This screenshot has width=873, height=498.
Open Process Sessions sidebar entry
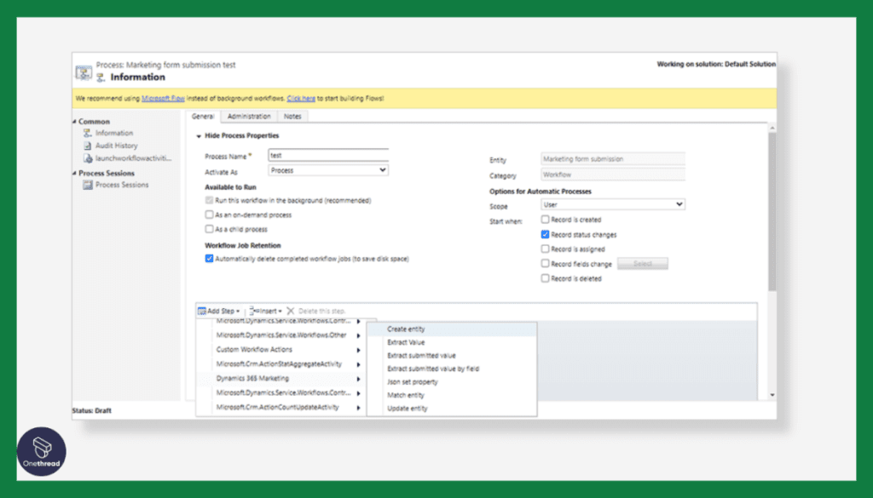[122, 185]
